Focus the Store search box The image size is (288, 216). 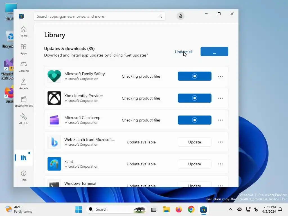[x=99, y=16]
